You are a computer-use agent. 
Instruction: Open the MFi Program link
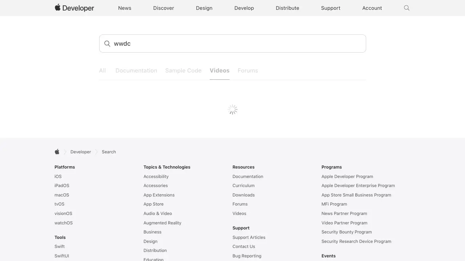click(x=334, y=204)
